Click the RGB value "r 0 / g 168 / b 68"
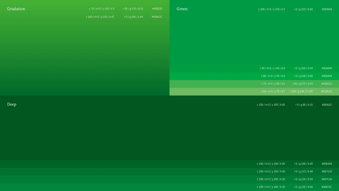Viewport: 339px width, 191px height. 303,76
